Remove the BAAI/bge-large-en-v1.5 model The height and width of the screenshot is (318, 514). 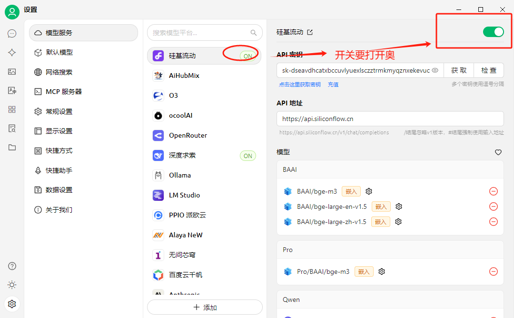(x=494, y=206)
